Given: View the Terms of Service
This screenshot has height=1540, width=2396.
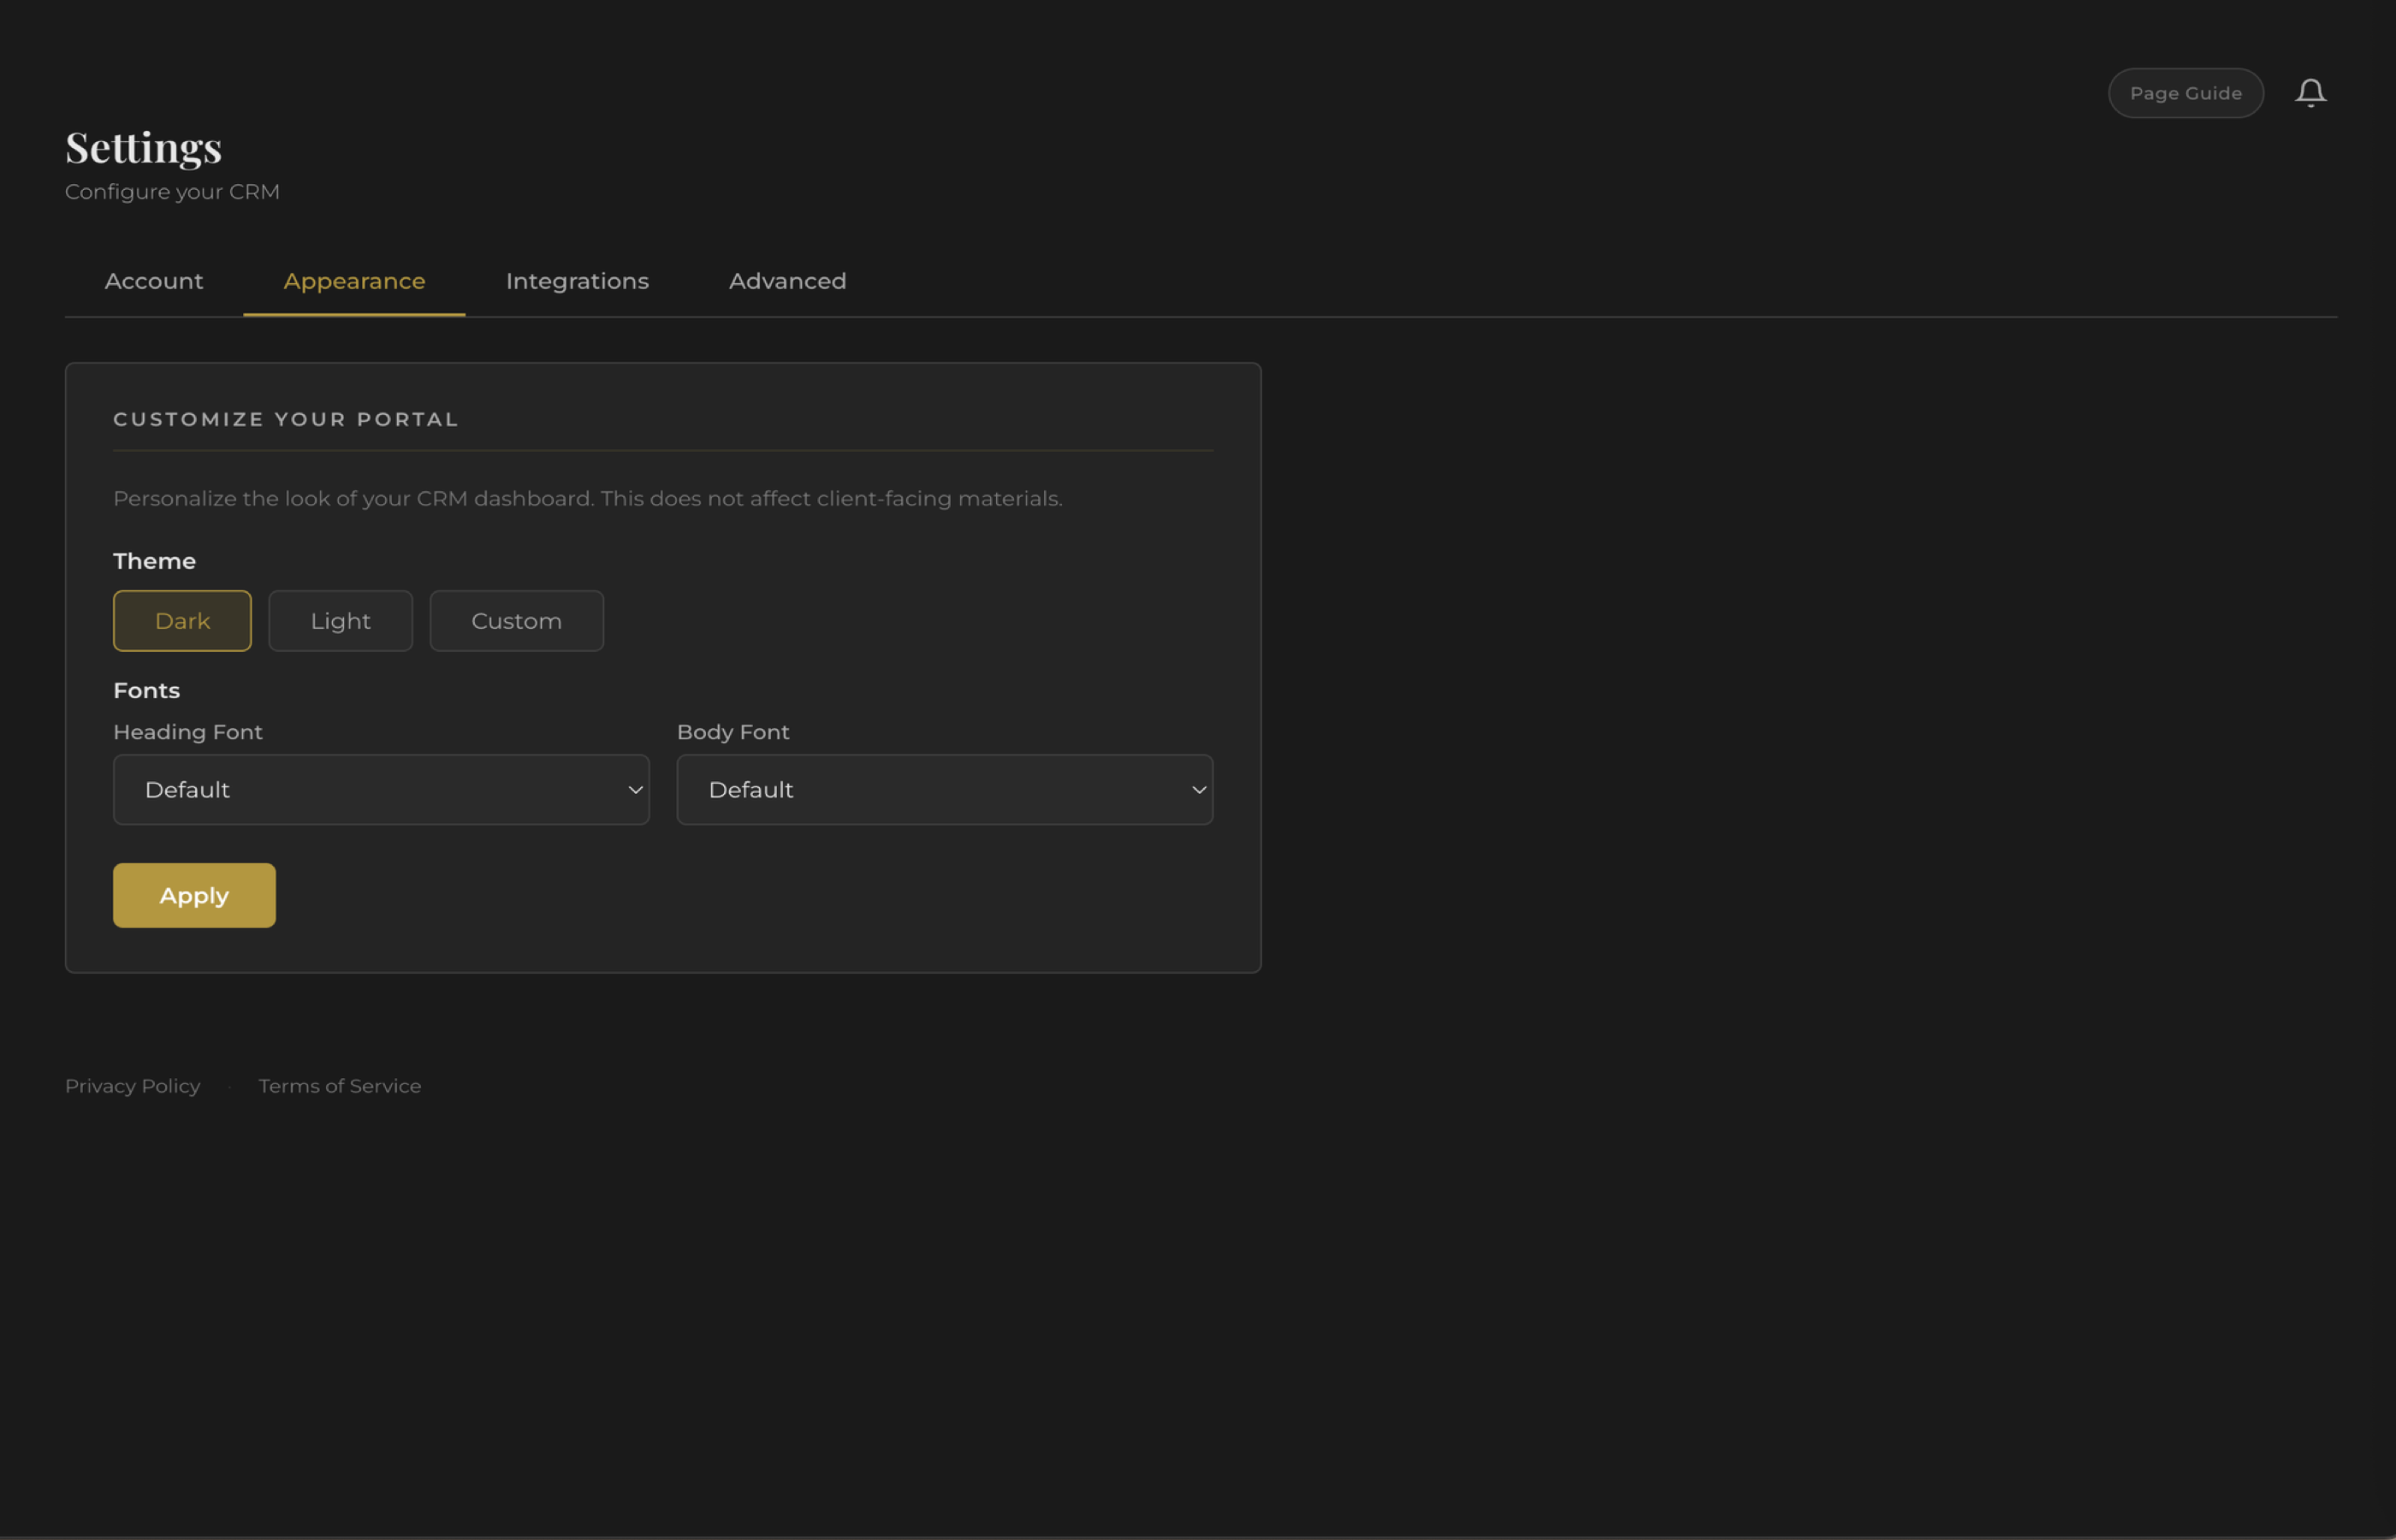Looking at the screenshot, I should point(339,1085).
